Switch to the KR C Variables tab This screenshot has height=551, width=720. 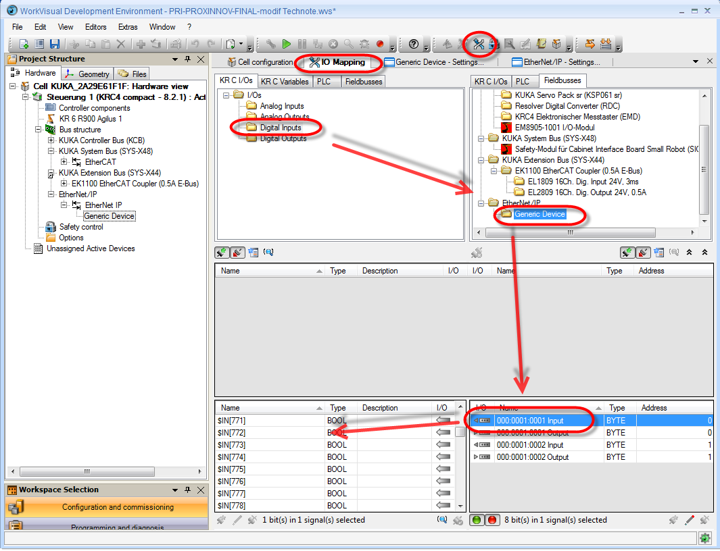[285, 82]
